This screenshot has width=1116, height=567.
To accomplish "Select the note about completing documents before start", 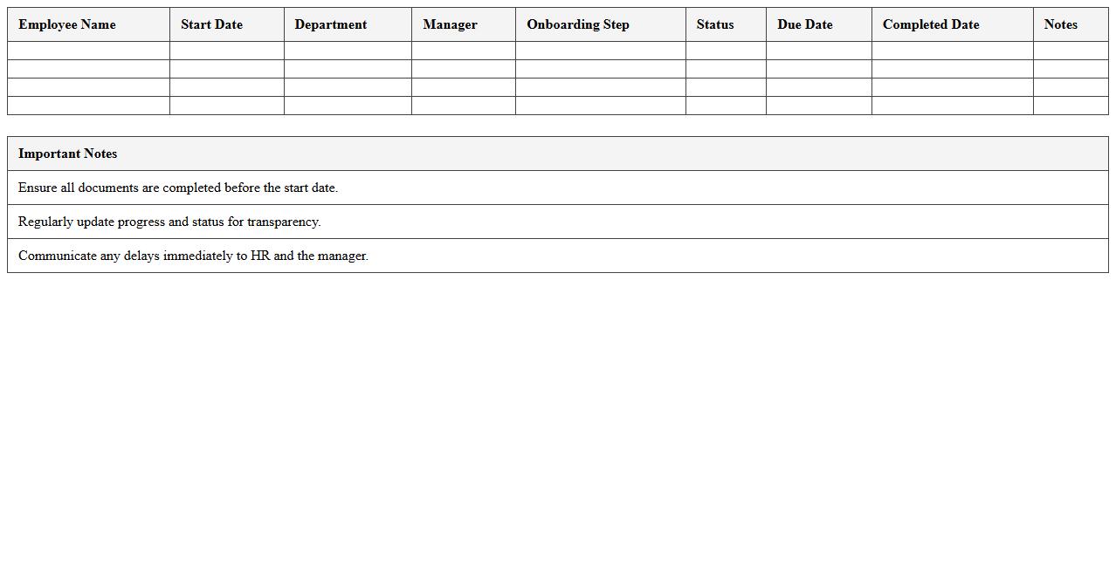I will pyautogui.click(x=178, y=188).
